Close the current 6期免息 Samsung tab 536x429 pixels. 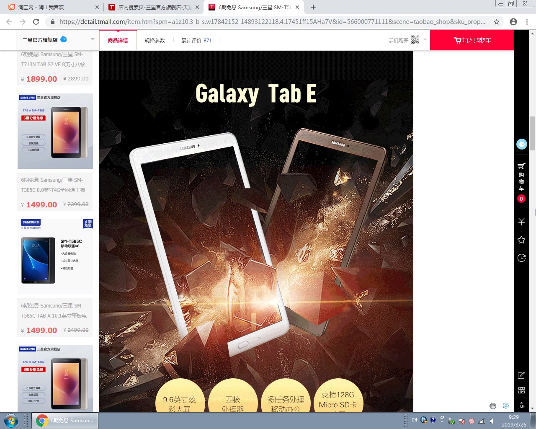(297, 7)
